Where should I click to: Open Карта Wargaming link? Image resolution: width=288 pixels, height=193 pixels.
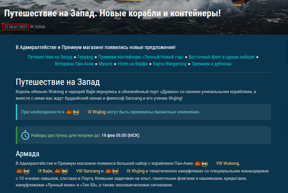(x=170, y=64)
